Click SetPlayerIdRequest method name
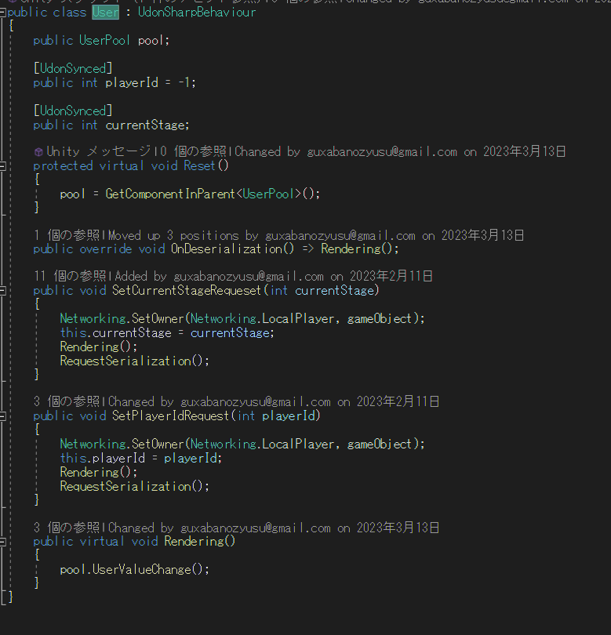The height and width of the screenshot is (635, 611). (x=170, y=416)
